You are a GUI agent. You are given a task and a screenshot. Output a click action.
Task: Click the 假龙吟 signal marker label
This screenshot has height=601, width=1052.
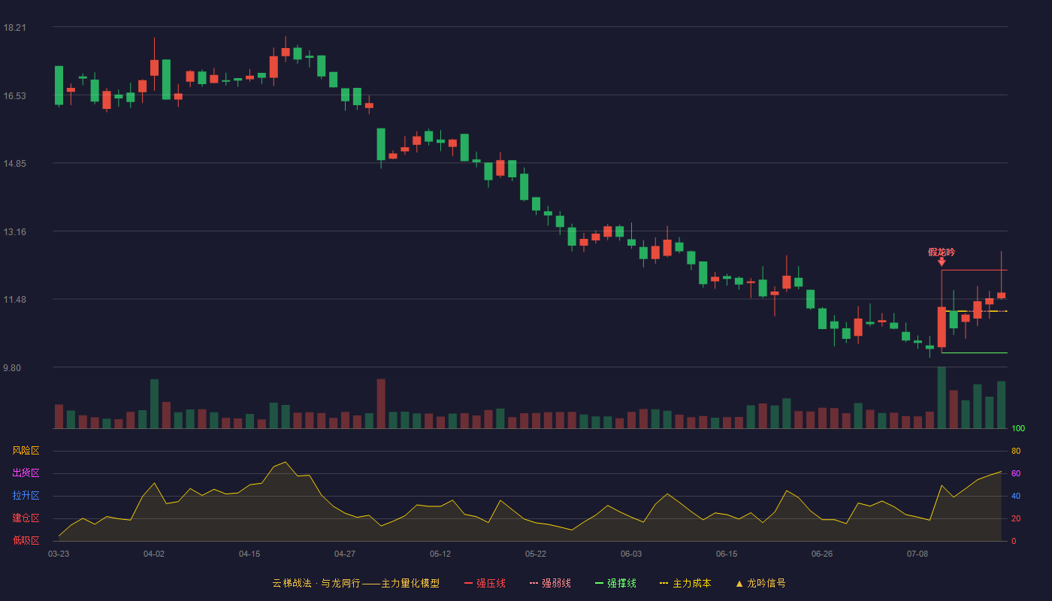pyautogui.click(x=942, y=252)
